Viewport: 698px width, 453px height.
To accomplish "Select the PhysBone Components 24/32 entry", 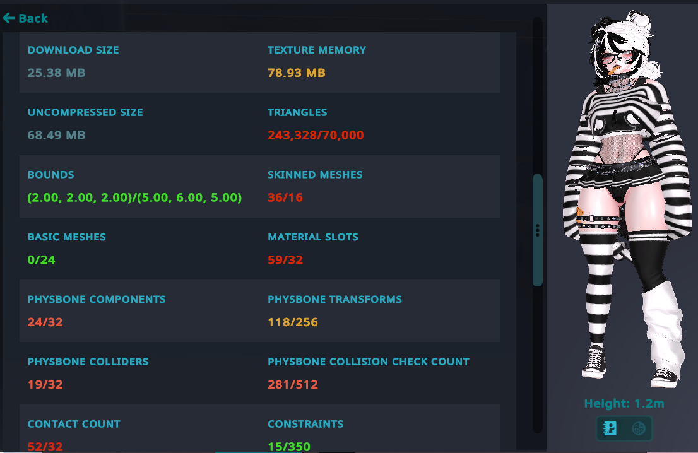I will (97, 310).
